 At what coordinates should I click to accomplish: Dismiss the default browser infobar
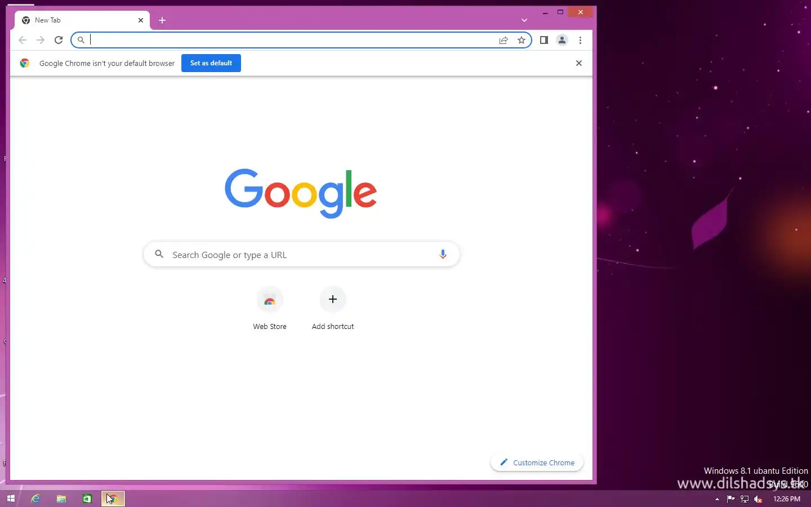click(579, 63)
